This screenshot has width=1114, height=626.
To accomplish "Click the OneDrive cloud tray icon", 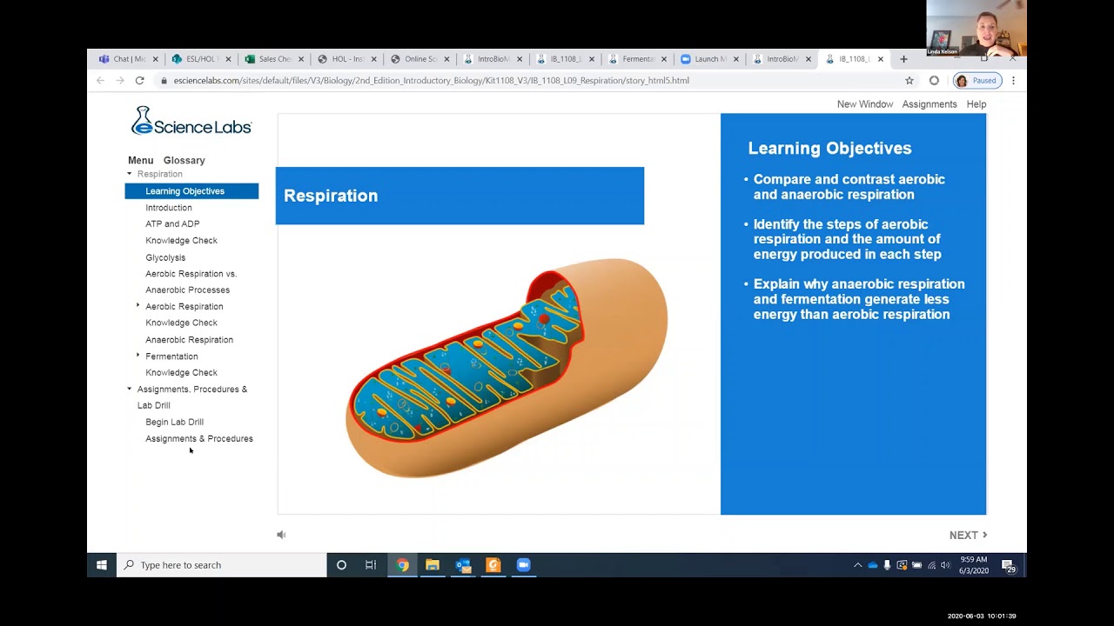I will [x=873, y=565].
